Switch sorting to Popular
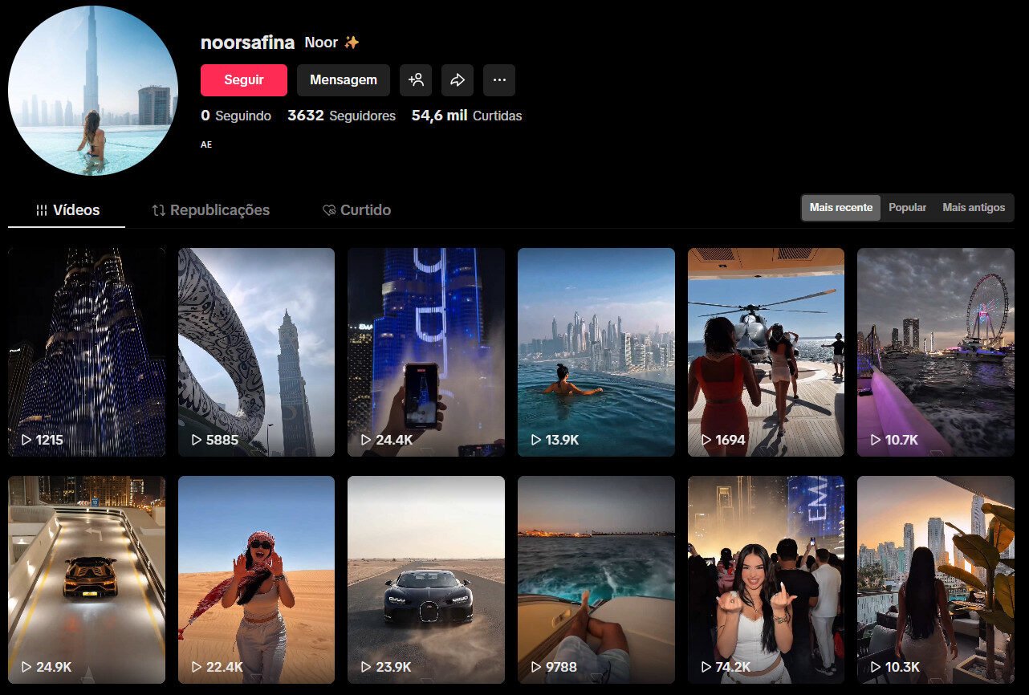 [x=907, y=207]
